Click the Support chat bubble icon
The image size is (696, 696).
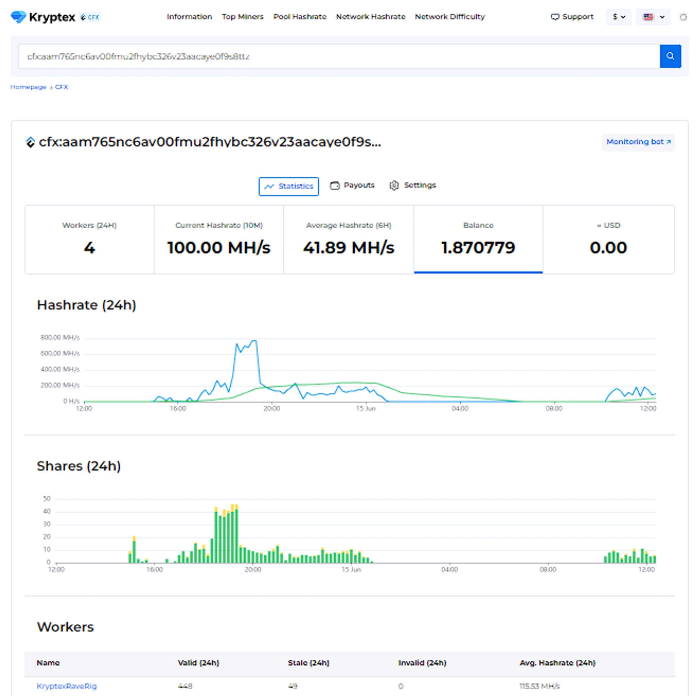(555, 17)
